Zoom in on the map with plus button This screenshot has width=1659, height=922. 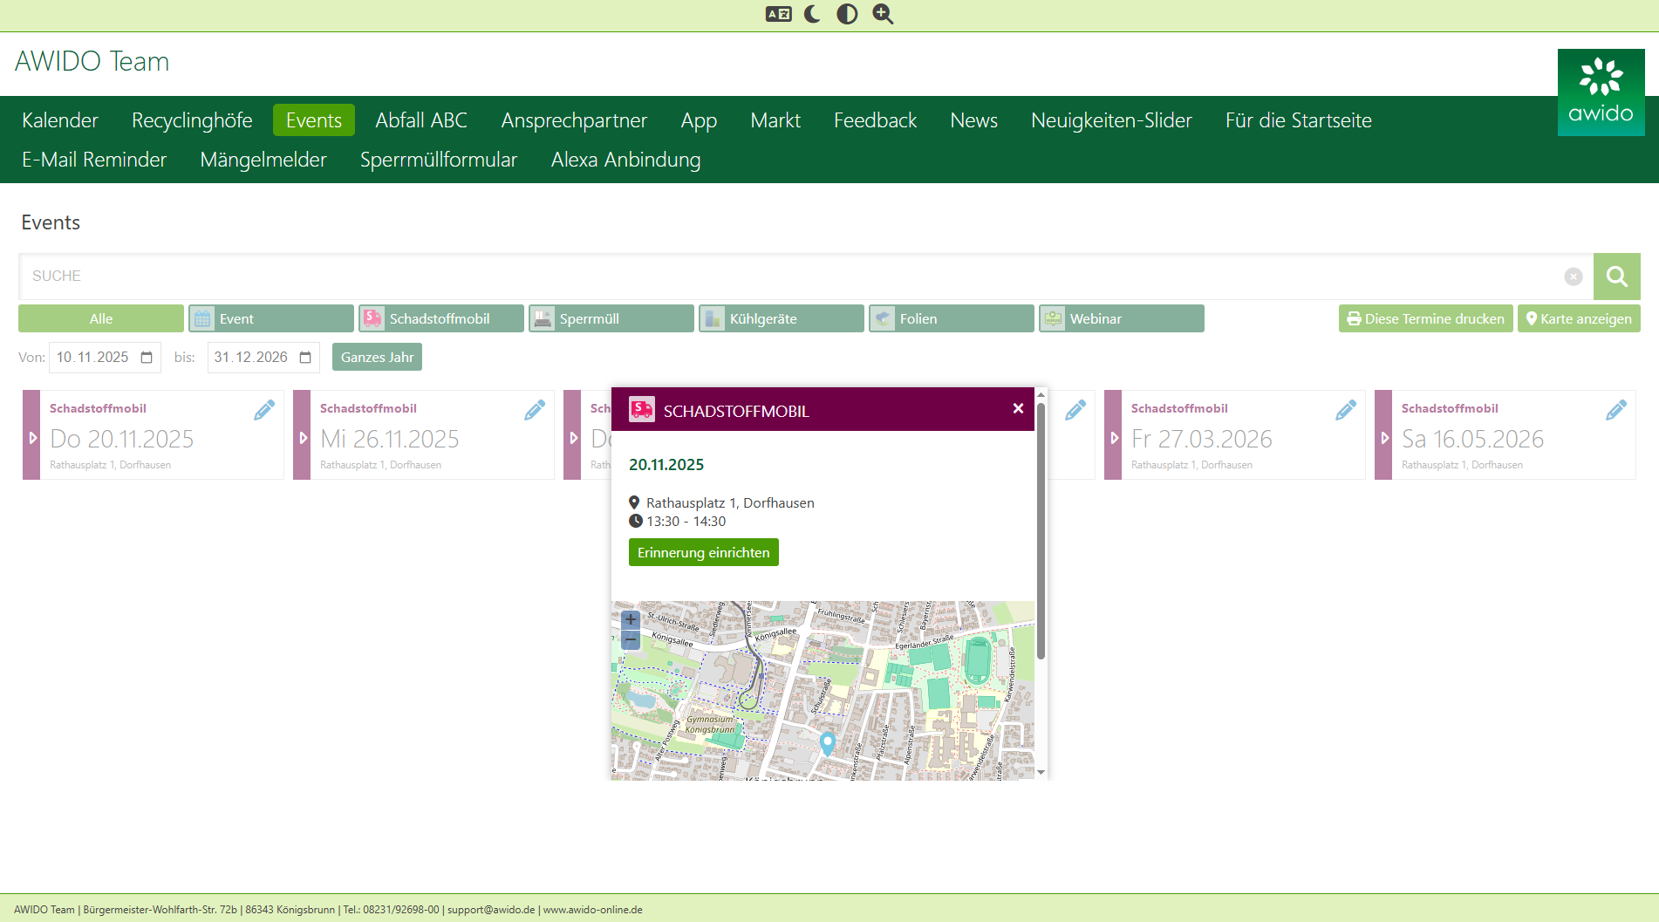click(x=631, y=620)
